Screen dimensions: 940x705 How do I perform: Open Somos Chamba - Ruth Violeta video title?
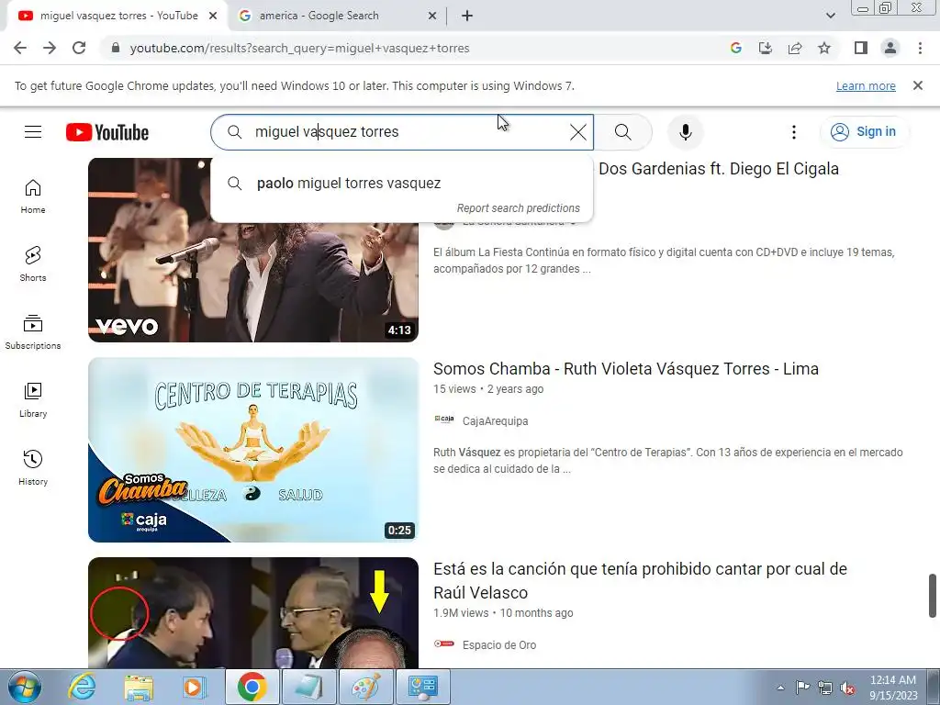pyautogui.click(x=626, y=369)
